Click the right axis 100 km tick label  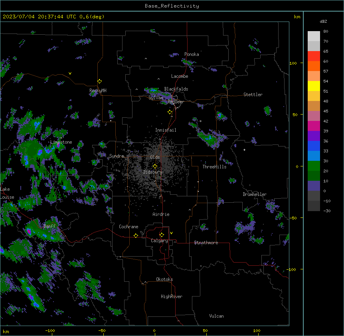293,63
